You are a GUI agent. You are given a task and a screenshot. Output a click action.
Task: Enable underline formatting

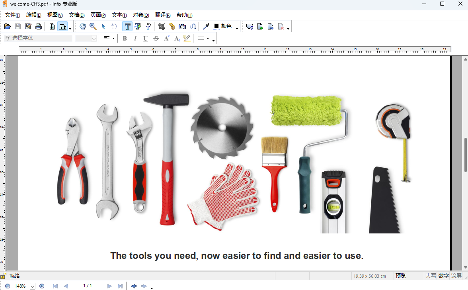145,38
